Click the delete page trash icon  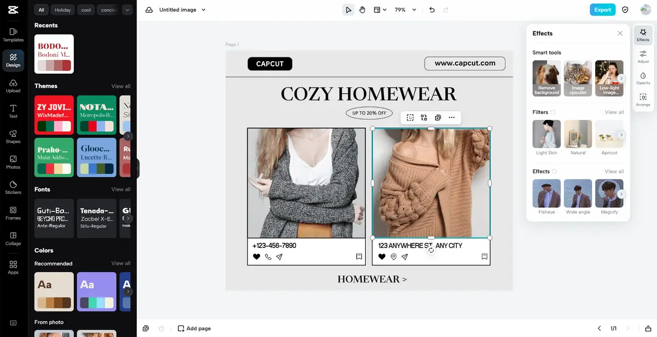161,328
